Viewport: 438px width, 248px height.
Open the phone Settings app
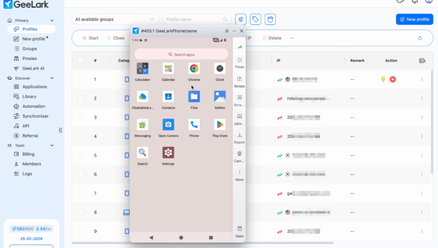click(x=168, y=153)
